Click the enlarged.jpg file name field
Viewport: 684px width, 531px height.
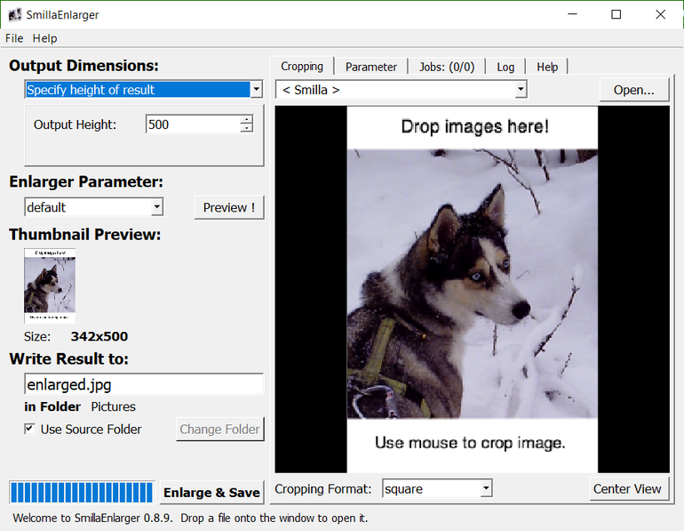(x=144, y=384)
